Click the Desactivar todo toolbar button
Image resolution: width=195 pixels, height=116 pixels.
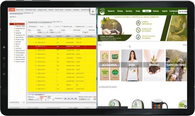[80, 26]
